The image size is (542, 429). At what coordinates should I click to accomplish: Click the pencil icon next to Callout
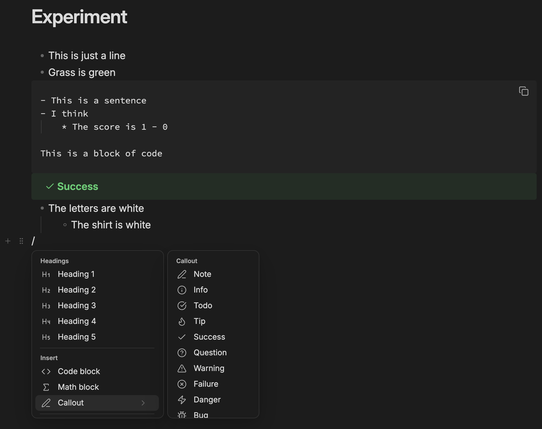click(46, 403)
